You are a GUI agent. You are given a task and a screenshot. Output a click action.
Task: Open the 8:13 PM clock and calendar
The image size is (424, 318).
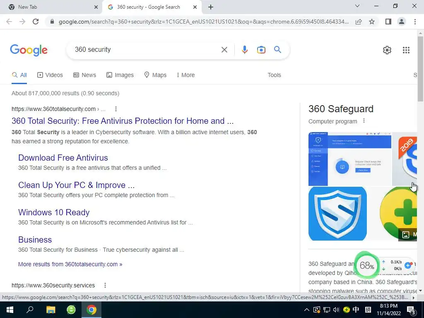[x=388, y=310]
